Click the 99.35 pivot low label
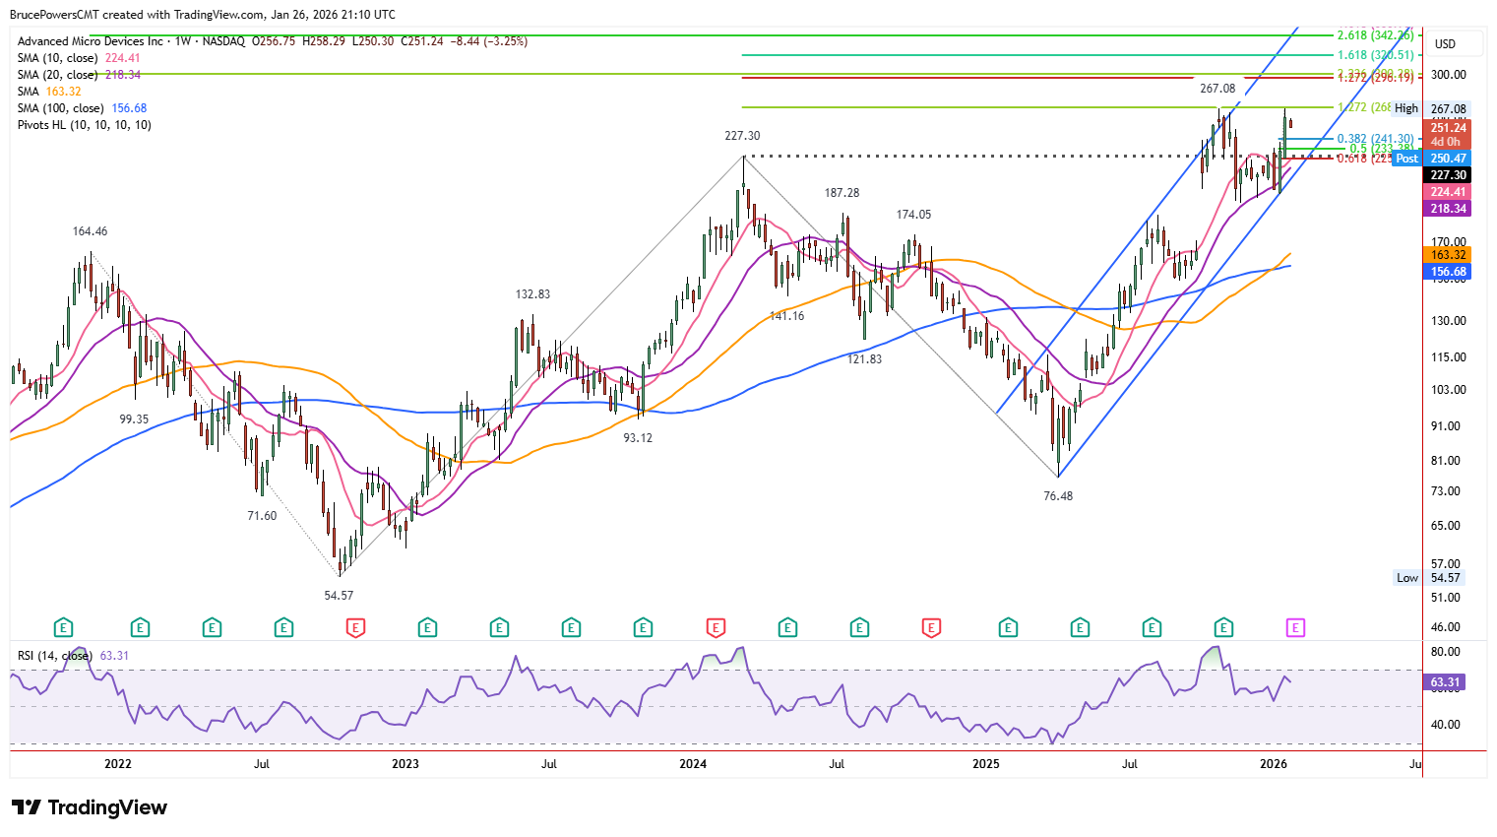The width and height of the screenshot is (1497, 837). (134, 419)
